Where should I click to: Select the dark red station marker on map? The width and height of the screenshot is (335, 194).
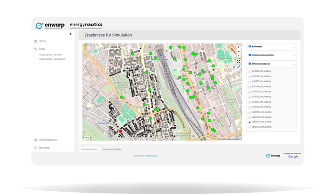[159, 121]
